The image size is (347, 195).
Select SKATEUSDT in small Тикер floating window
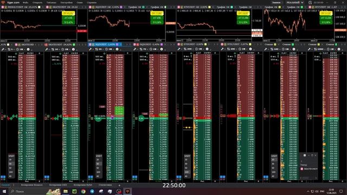coord(309,168)
